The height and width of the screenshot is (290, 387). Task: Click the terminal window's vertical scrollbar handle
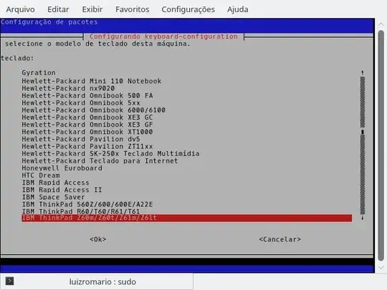point(381,145)
